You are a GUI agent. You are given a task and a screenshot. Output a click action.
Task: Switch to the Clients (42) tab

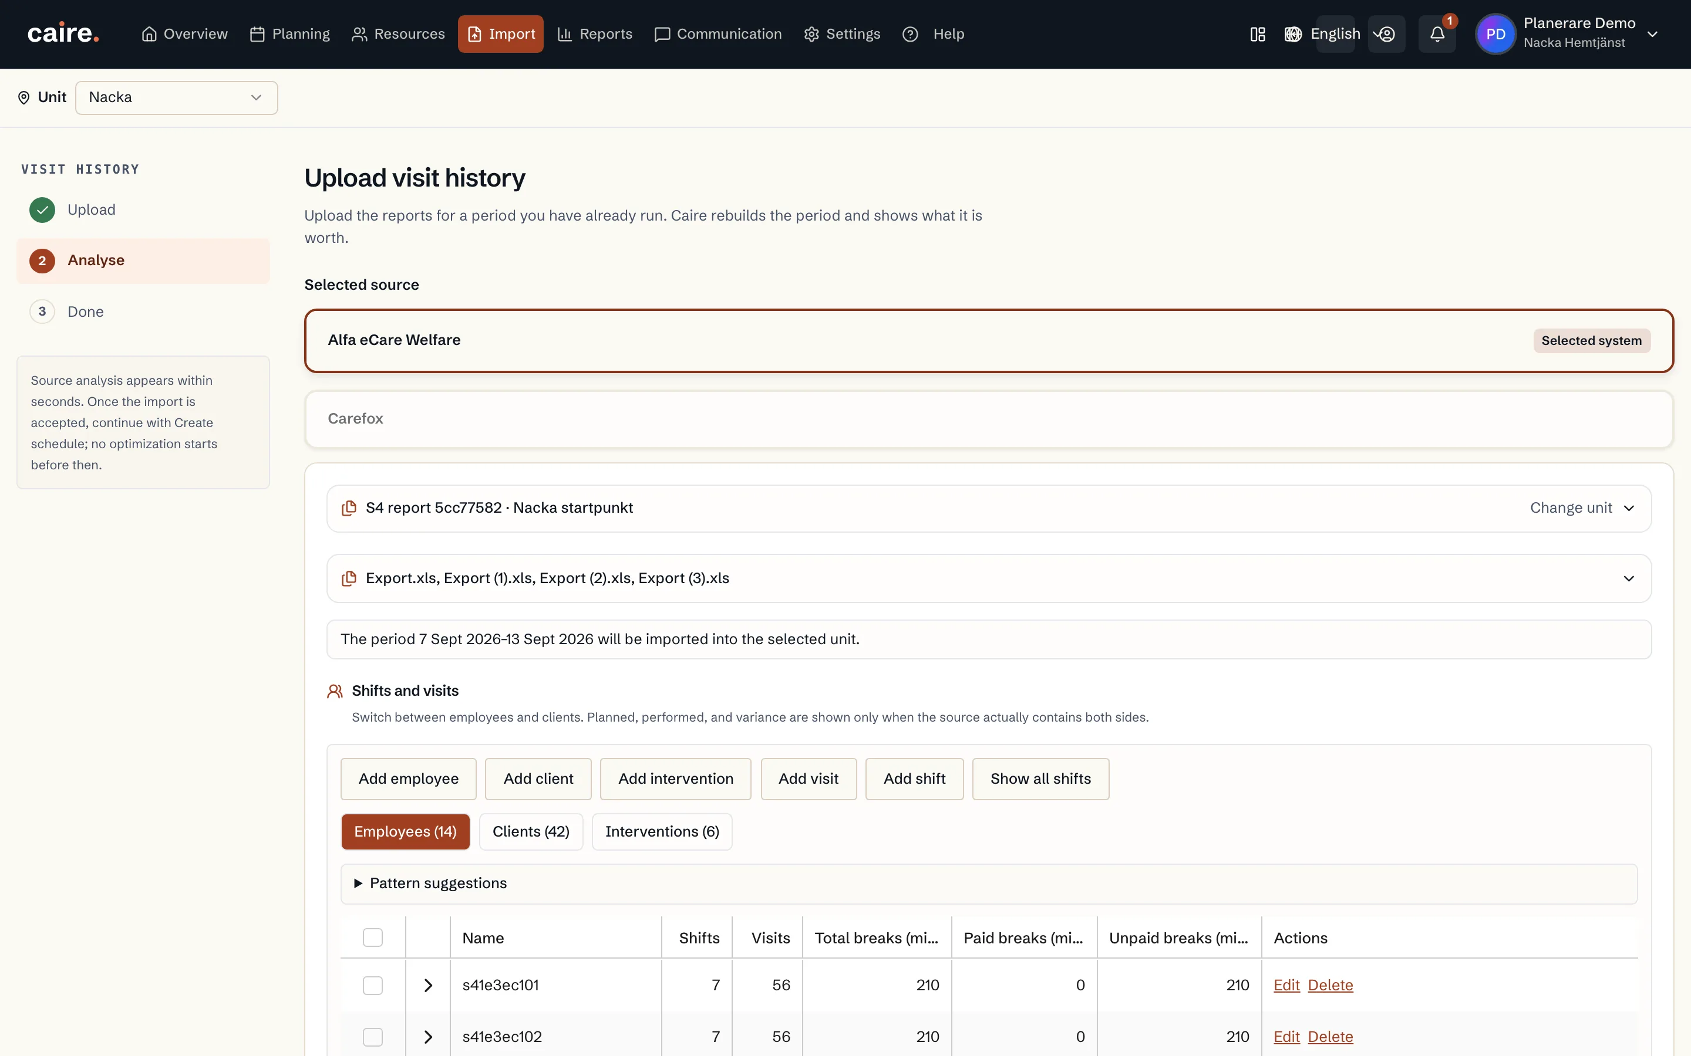531,832
